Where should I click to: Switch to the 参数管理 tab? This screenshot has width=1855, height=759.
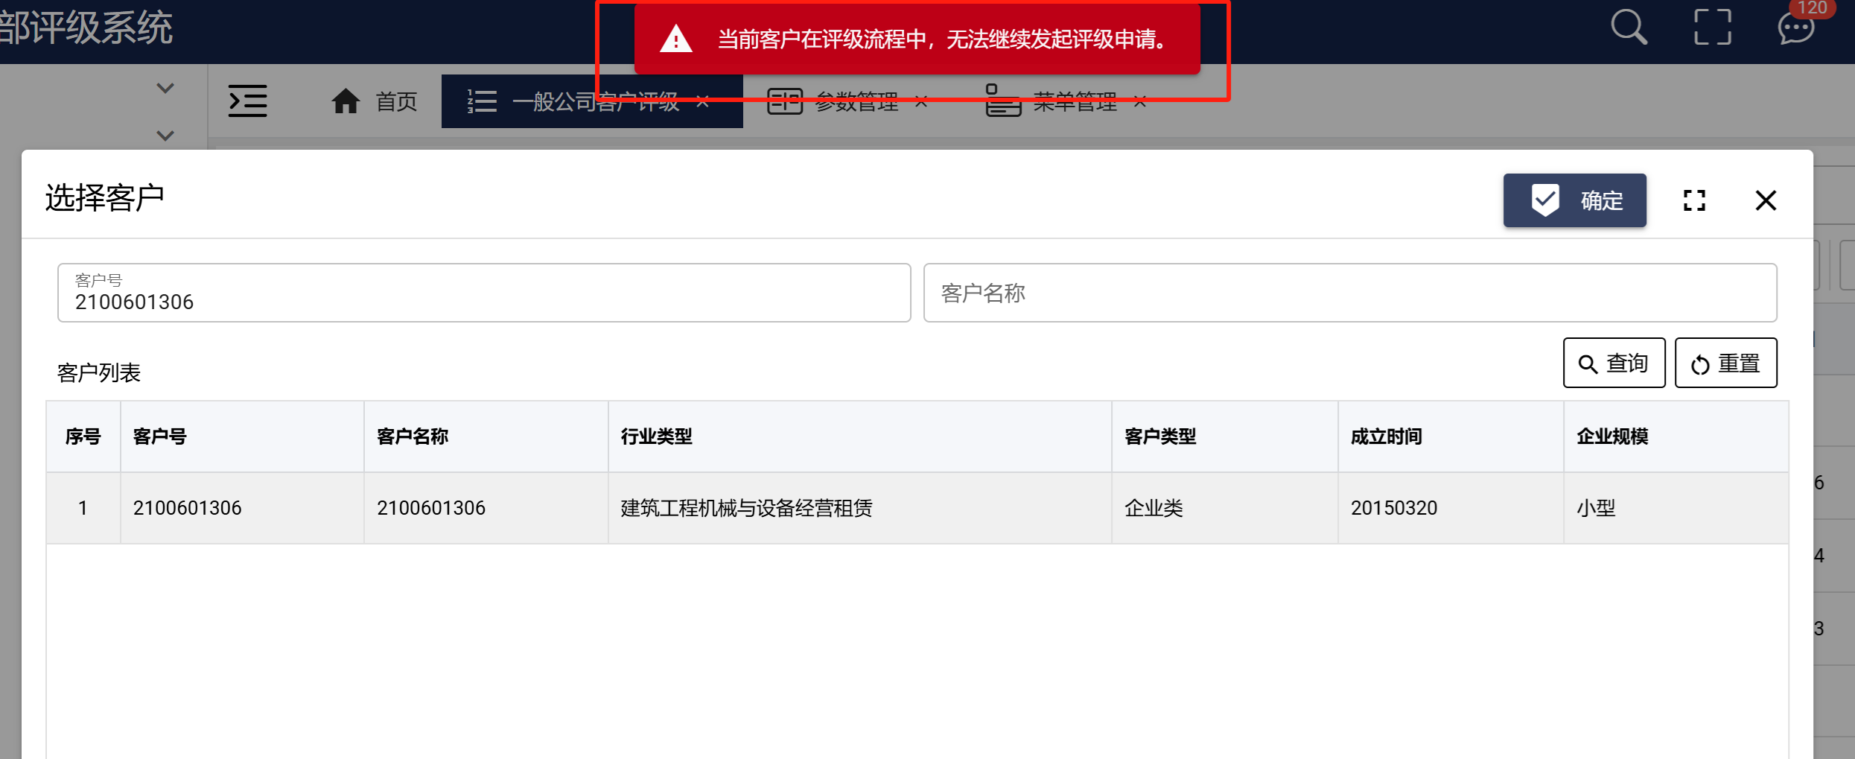(x=856, y=103)
